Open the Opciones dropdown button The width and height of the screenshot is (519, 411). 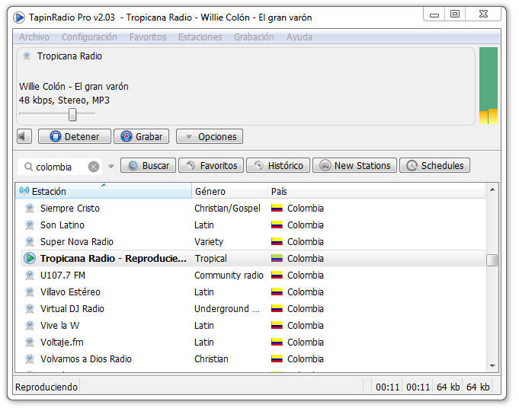210,136
